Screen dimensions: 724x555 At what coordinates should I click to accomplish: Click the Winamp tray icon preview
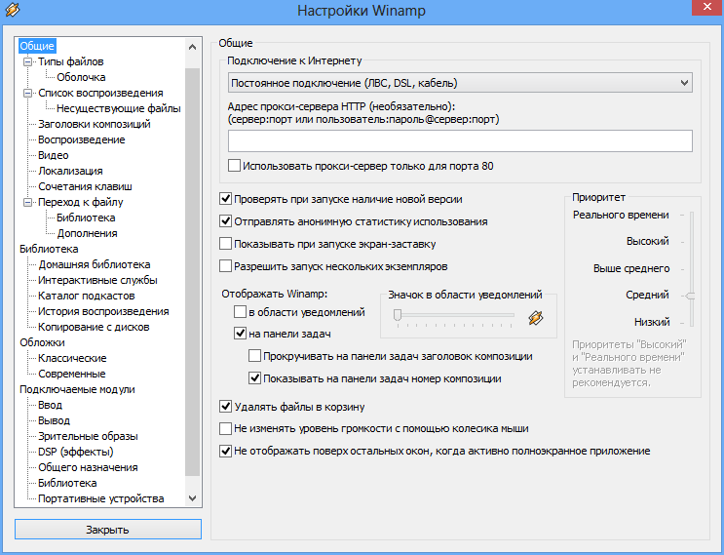[536, 318]
